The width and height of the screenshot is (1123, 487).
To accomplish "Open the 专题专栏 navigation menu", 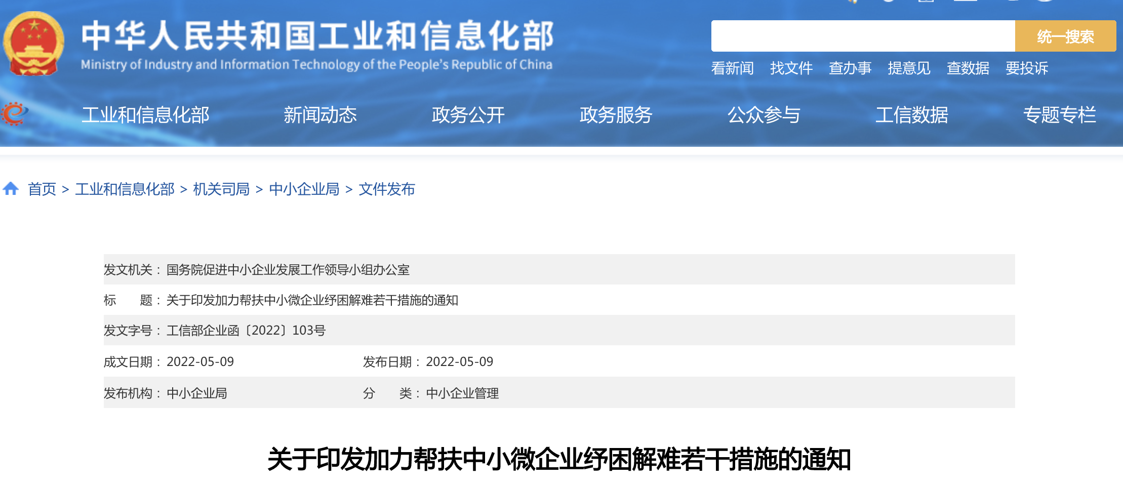I will [x=1060, y=115].
